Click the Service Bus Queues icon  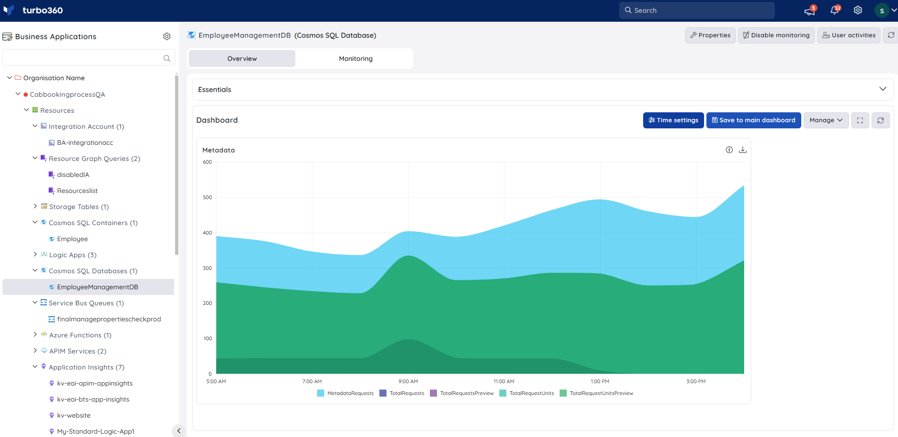click(43, 303)
